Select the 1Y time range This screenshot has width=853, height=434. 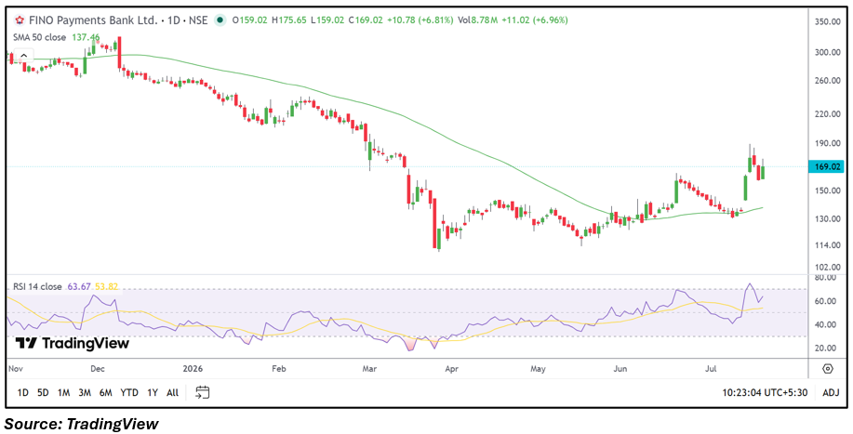pyautogui.click(x=153, y=392)
